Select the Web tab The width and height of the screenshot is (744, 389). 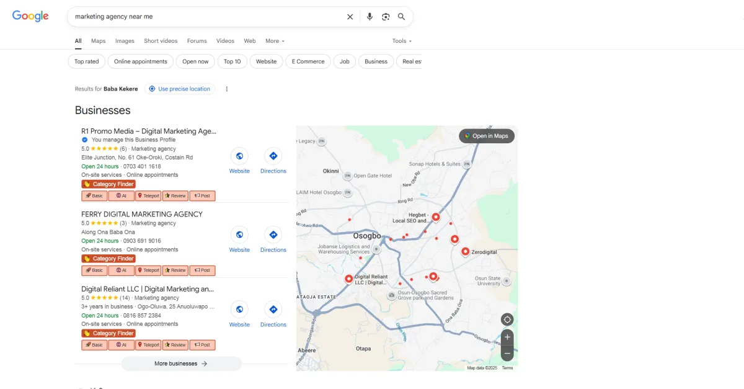[x=250, y=41]
